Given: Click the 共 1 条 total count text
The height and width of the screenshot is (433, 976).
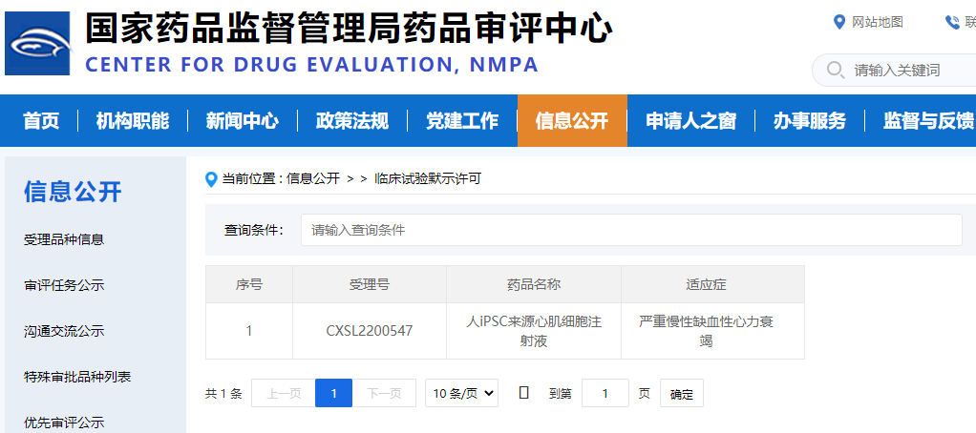Looking at the screenshot, I should pos(223,393).
